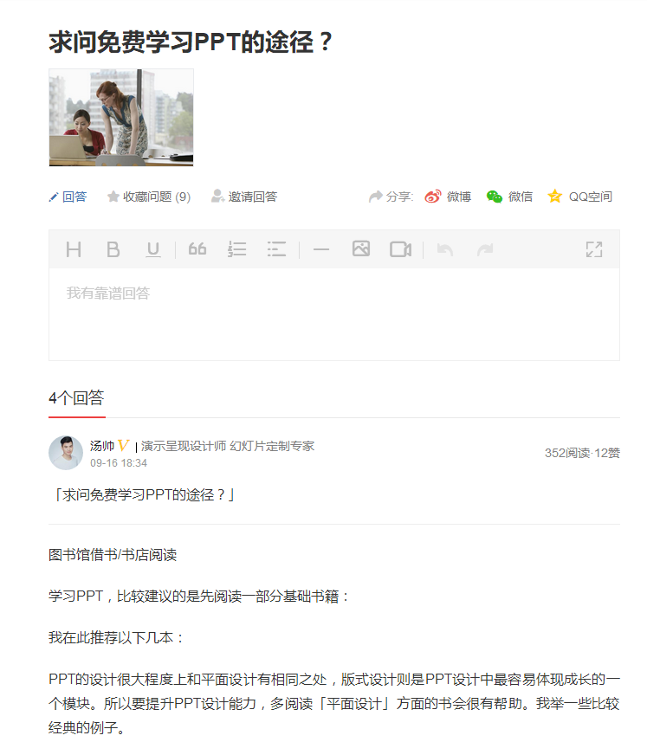
Task: Insert a video into the answer
Action: click(400, 248)
